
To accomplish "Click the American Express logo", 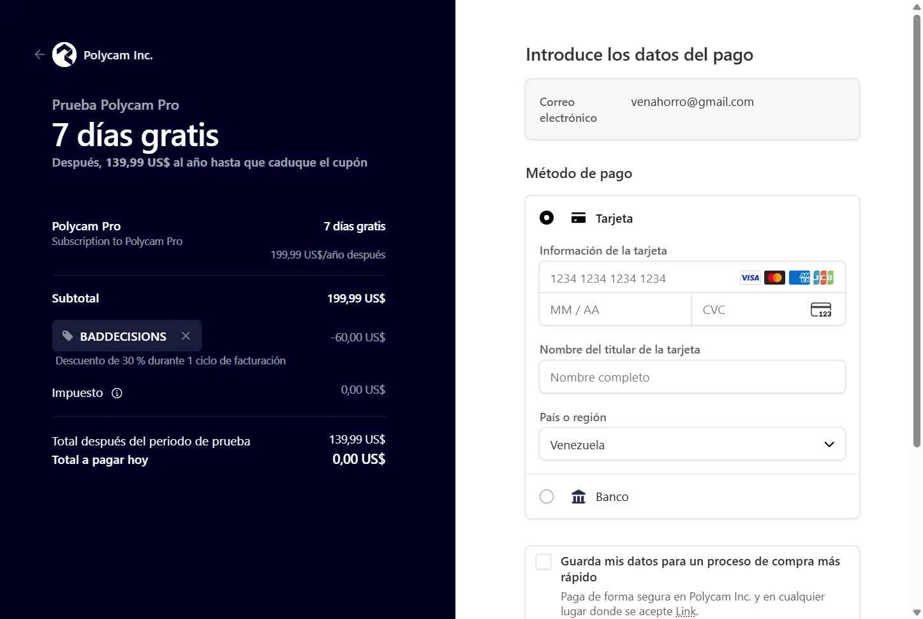I will click(799, 278).
